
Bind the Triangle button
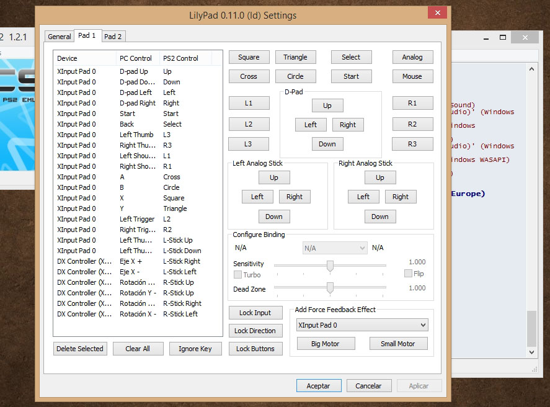click(296, 56)
